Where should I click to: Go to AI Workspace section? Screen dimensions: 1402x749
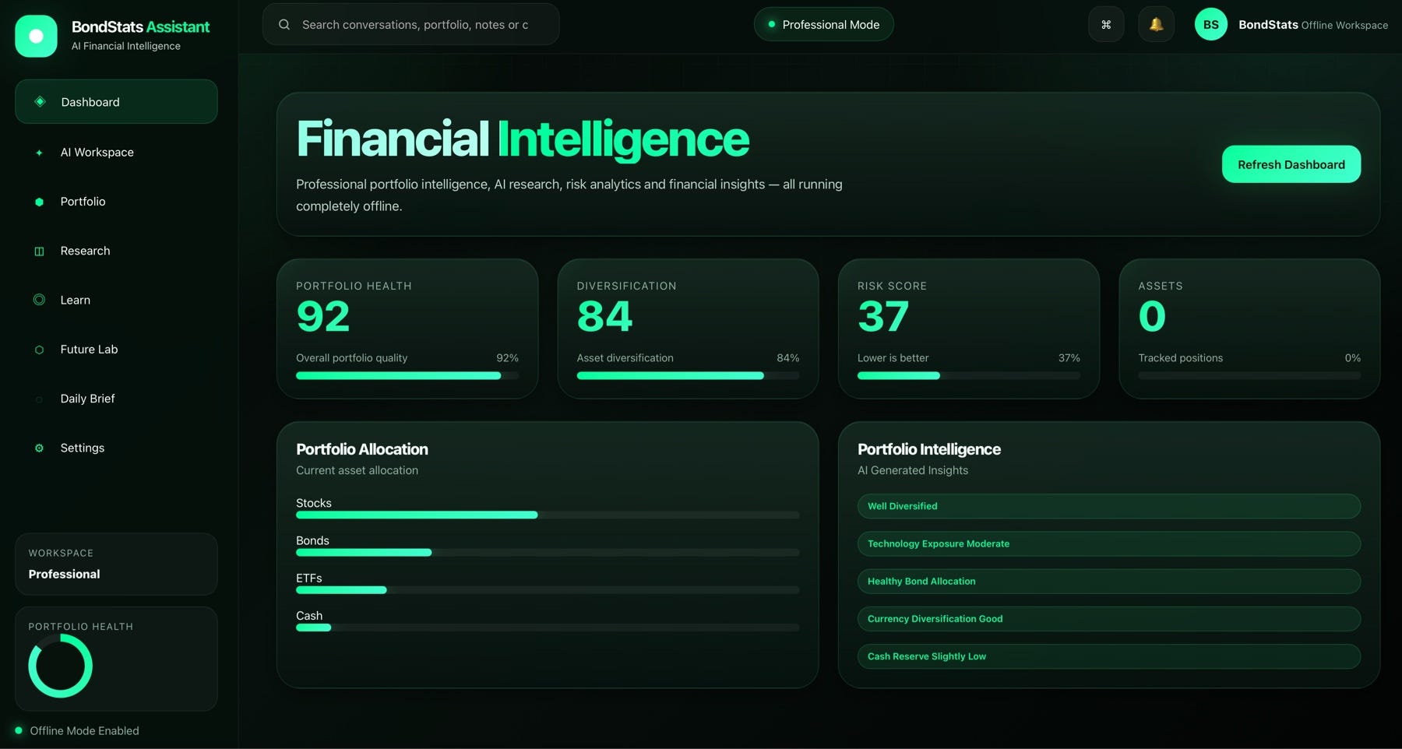point(116,153)
